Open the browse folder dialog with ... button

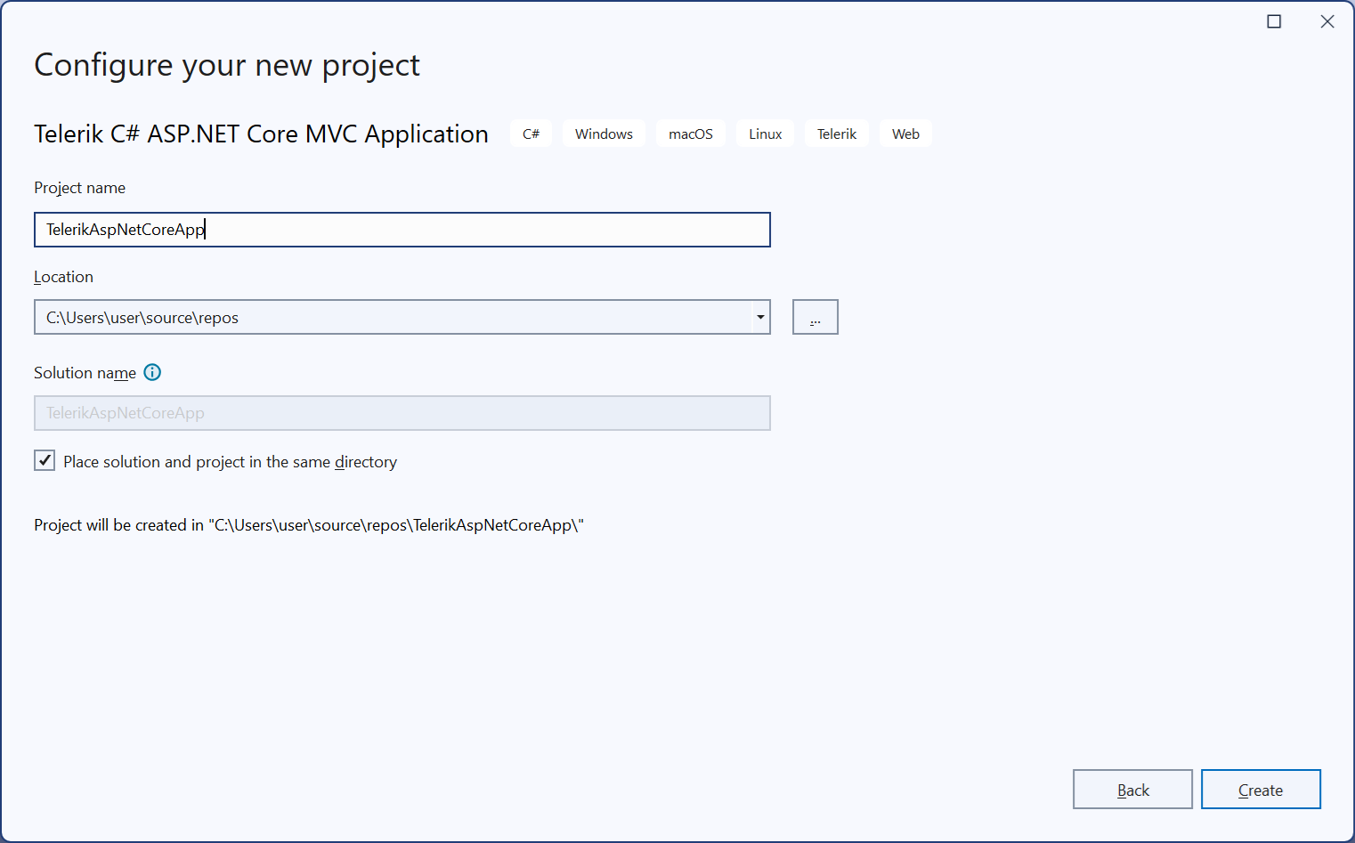click(815, 317)
